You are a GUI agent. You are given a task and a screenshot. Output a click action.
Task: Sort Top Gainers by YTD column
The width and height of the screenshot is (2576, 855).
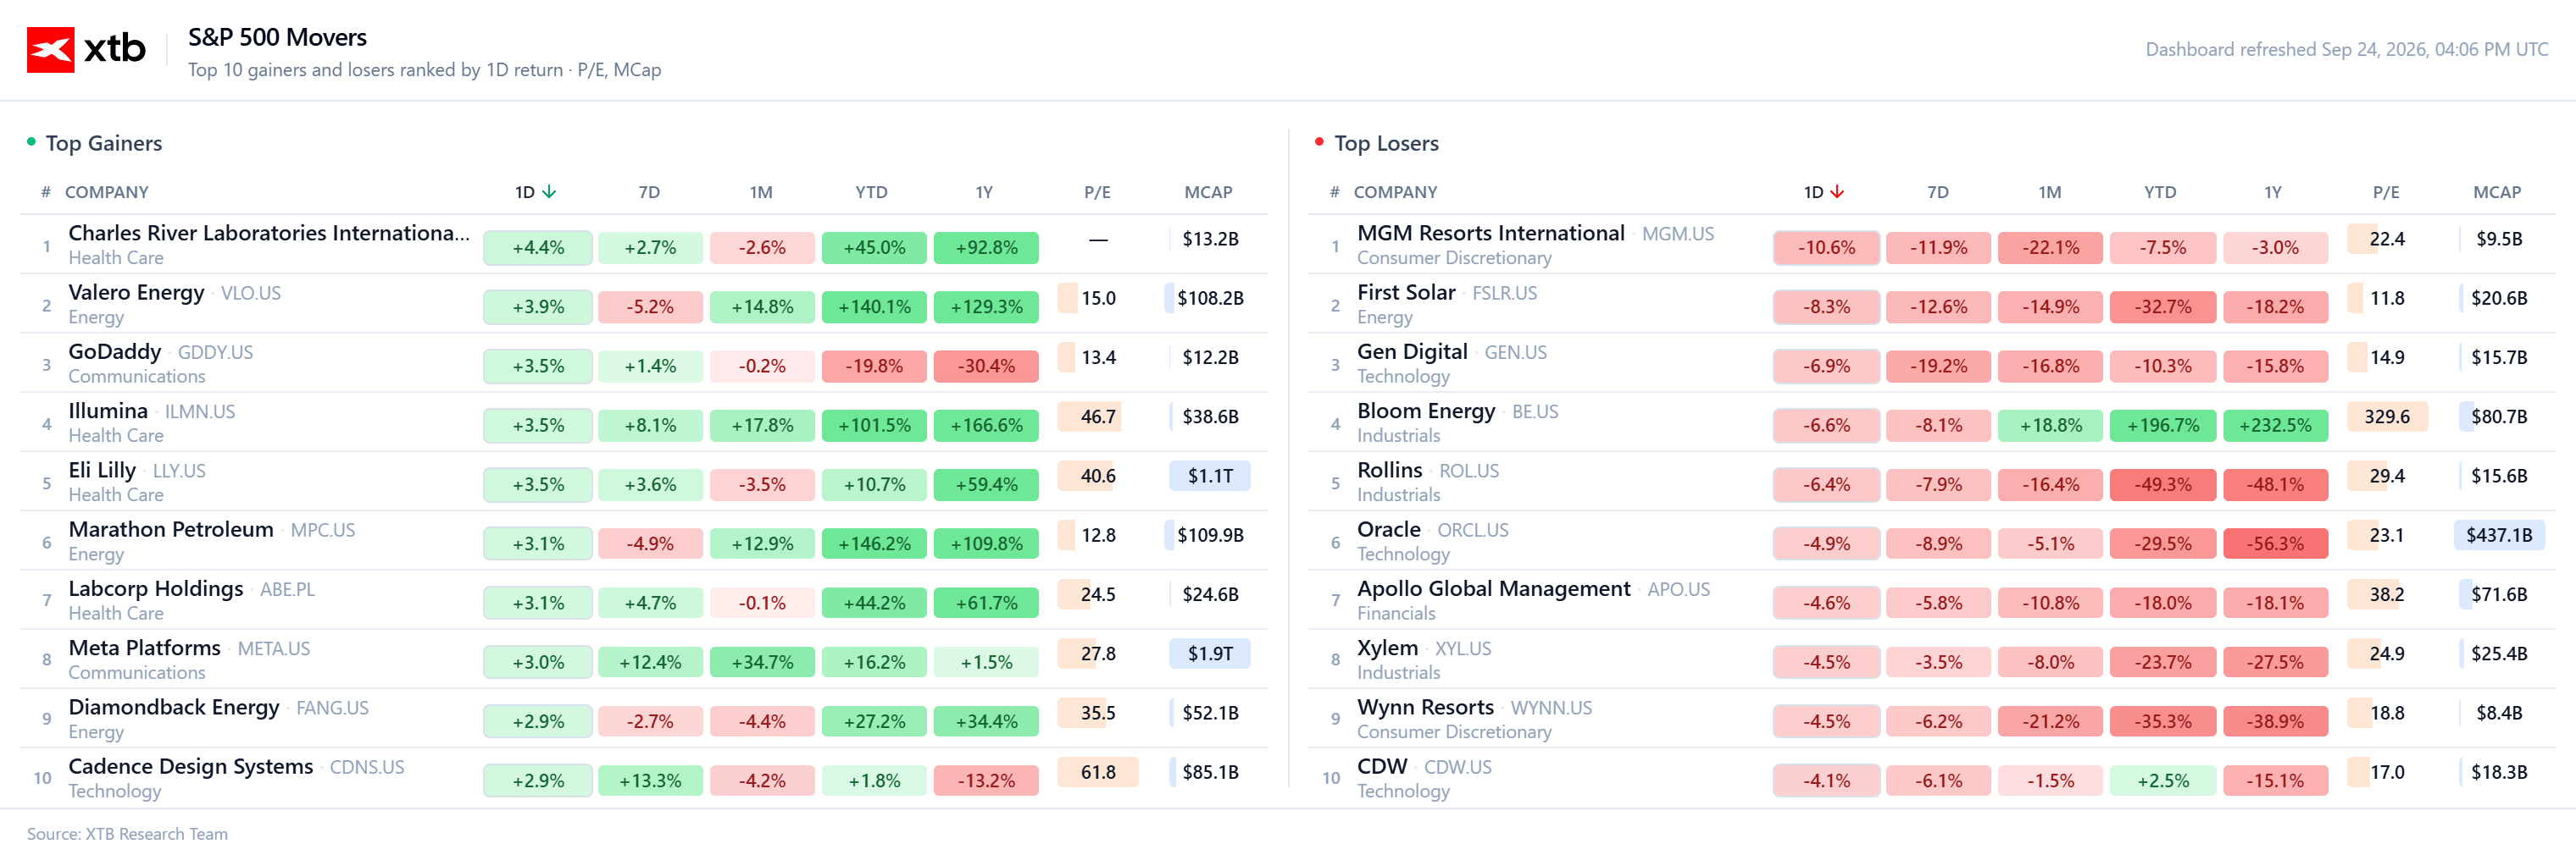coord(871,192)
